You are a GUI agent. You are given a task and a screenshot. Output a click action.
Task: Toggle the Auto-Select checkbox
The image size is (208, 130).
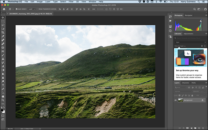[x=17, y=9]
